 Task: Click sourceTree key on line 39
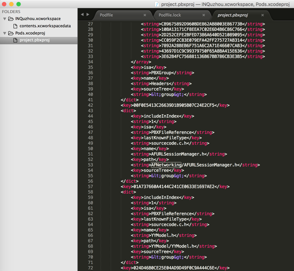[x=156, y=89]
